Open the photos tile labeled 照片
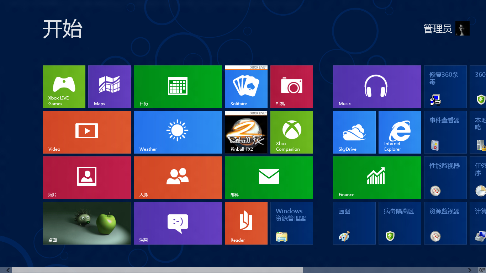This screenshot has height=273, width=486. 87,178
